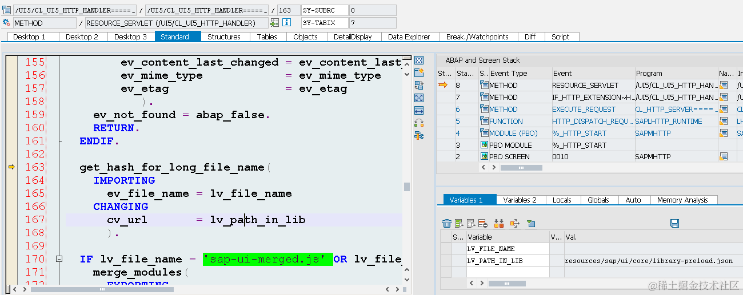Click the orange export arrow icon in Variables toolbar
This screenshot has height=295, width=743.
pos(514,223)
